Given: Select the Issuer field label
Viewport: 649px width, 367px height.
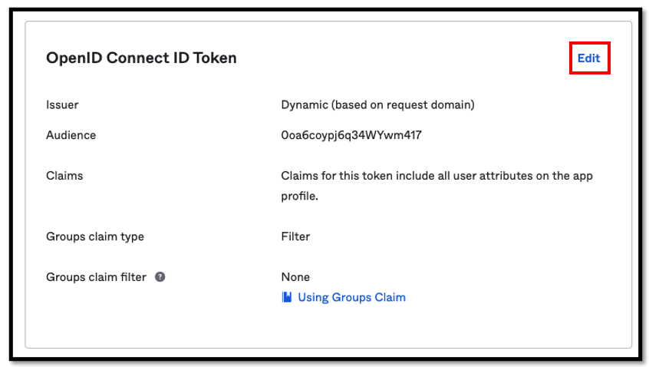Looking at the screenshot, I should point(62,104).
